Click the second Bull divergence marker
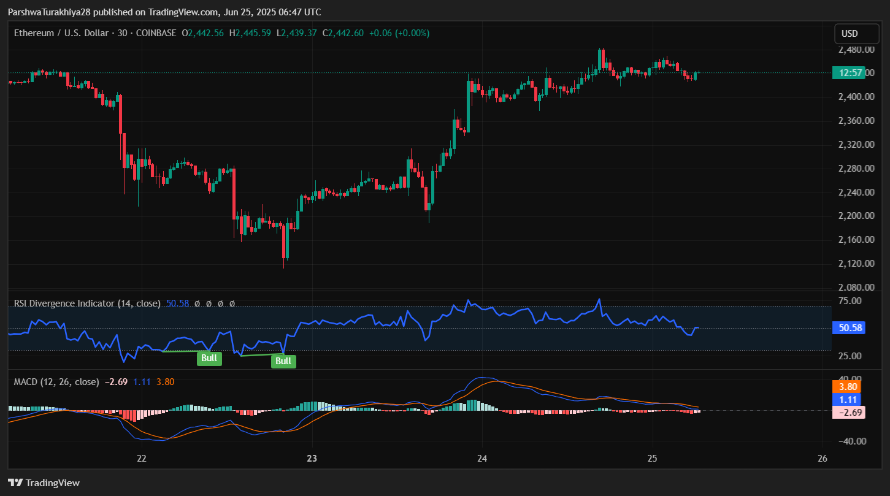 283,361
